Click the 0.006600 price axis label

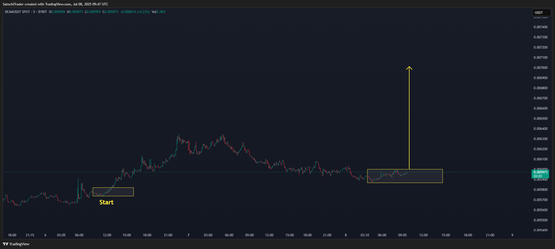tap(541, 108)
